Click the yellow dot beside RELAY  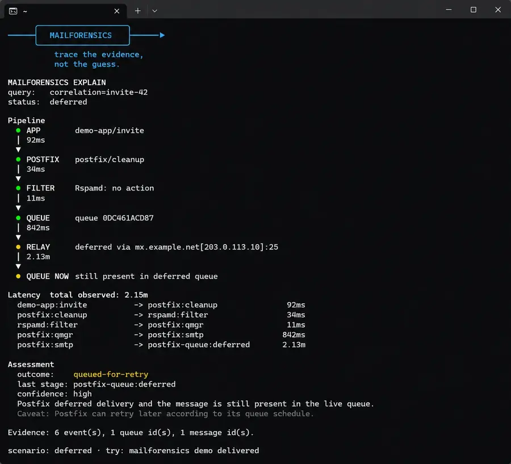[x=18, y=247]
